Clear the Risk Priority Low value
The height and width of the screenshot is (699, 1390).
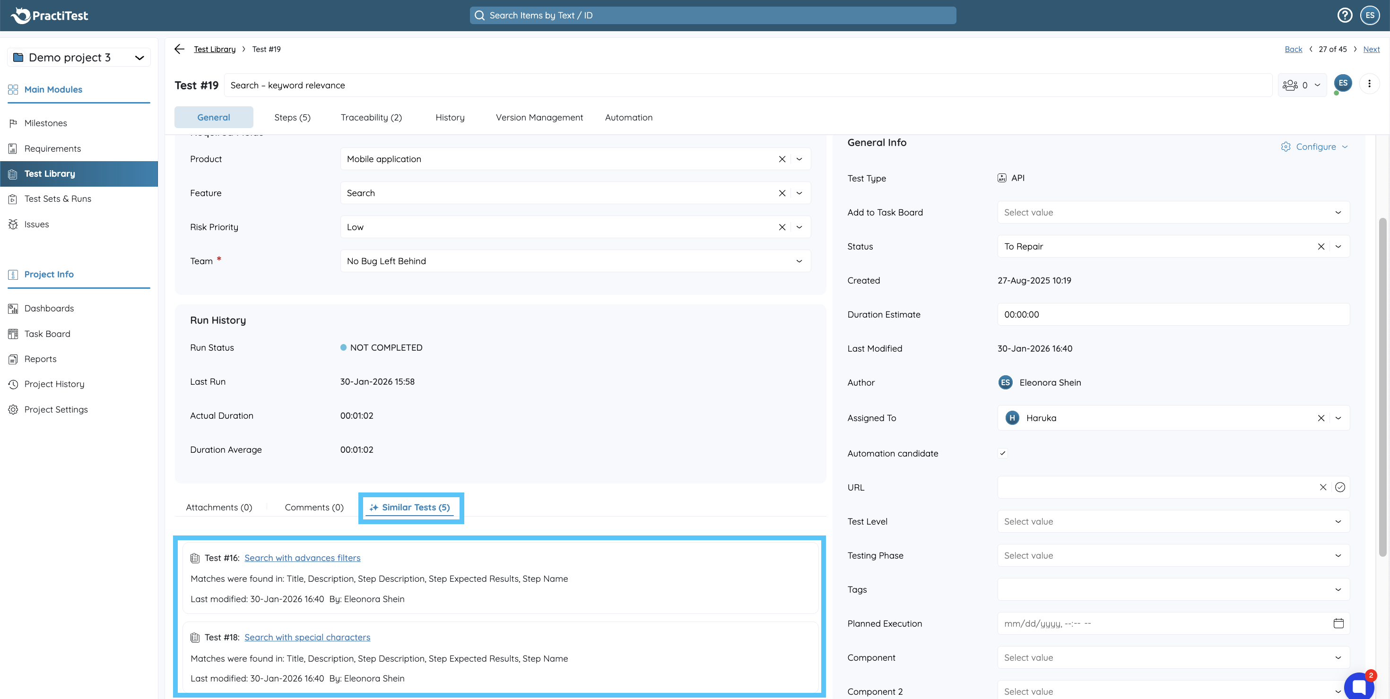coord(782,227)
